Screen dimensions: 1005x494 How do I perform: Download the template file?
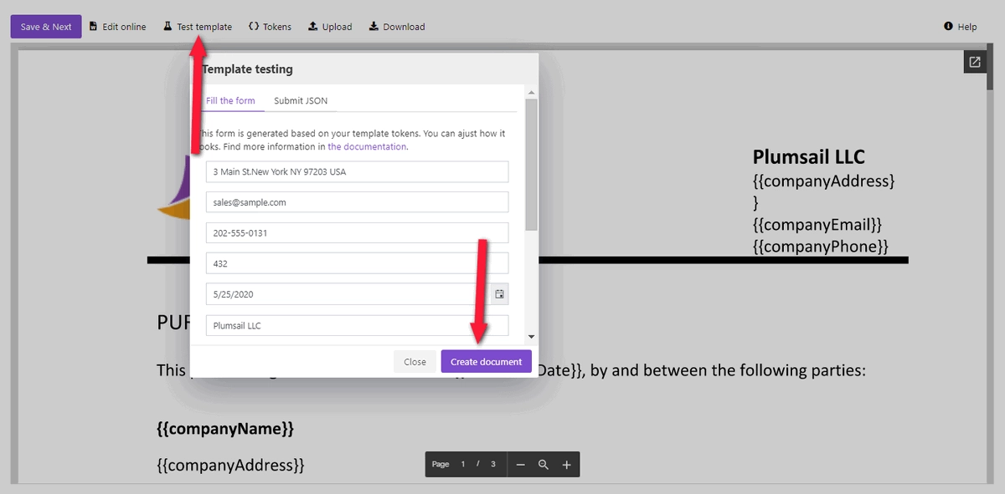(x=397, y=27)
